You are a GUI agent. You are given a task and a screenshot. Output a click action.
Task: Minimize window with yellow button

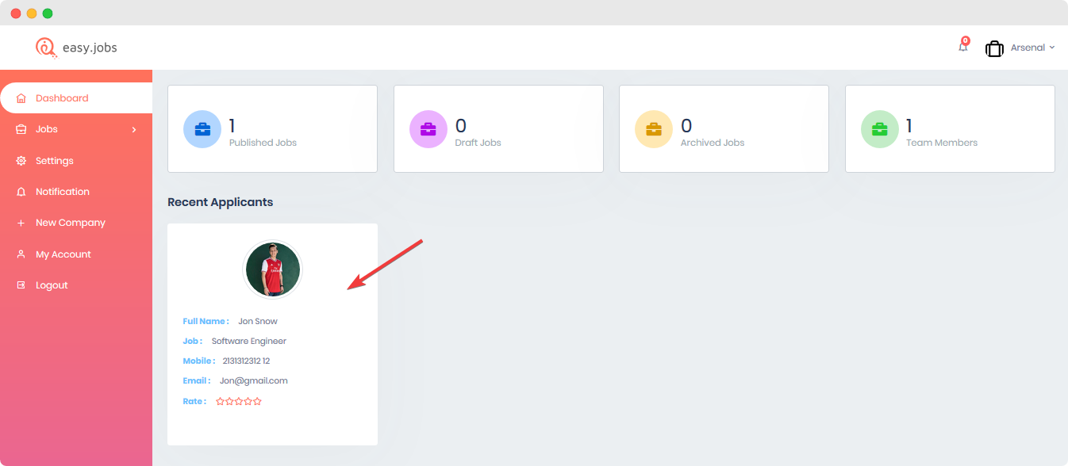(x=32, y=13)
